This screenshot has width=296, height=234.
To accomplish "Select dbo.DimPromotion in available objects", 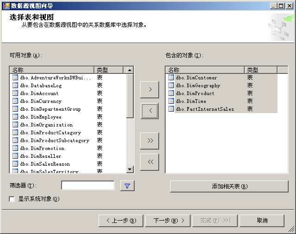I will point(42,148).
